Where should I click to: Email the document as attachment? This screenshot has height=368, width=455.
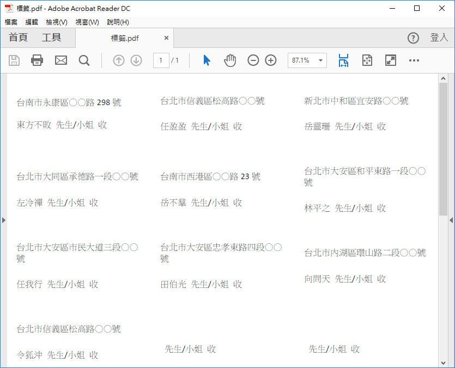(x=60, y=60)
